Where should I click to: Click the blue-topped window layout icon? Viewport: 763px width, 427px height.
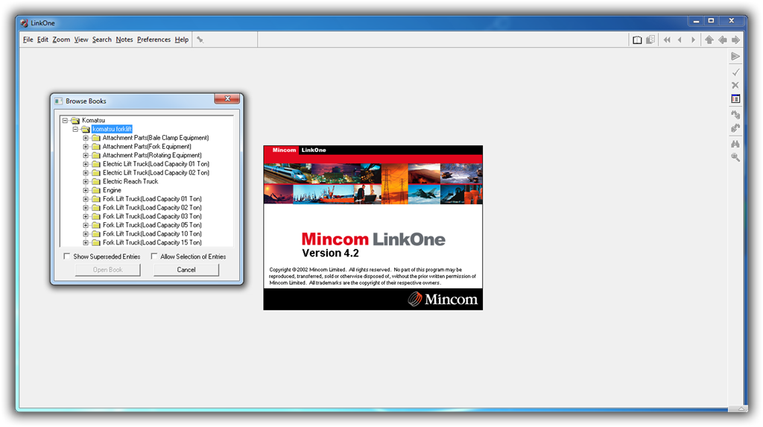pos(735,99)
